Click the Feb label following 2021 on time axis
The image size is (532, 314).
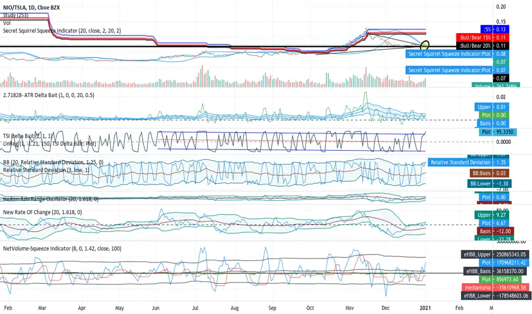(459, 308)
